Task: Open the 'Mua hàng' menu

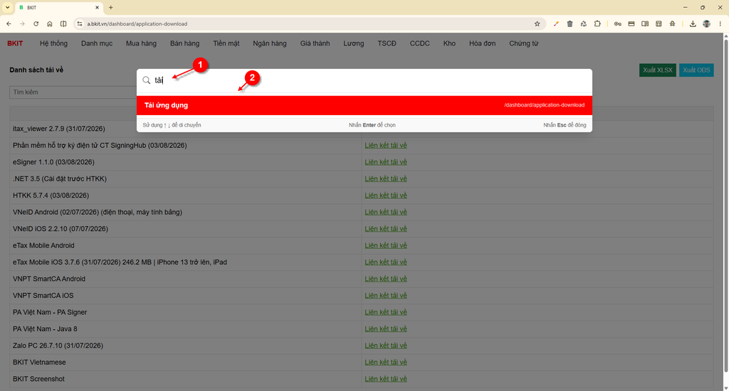Action: coord(141,43)
